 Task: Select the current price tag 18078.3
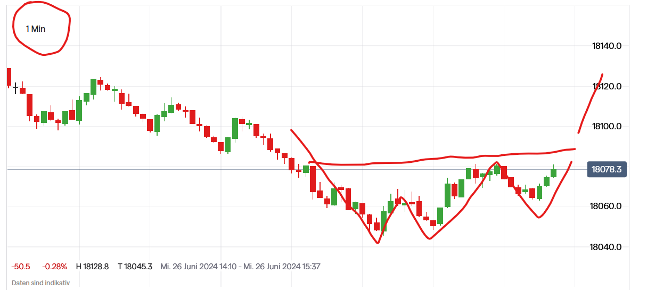607,170
